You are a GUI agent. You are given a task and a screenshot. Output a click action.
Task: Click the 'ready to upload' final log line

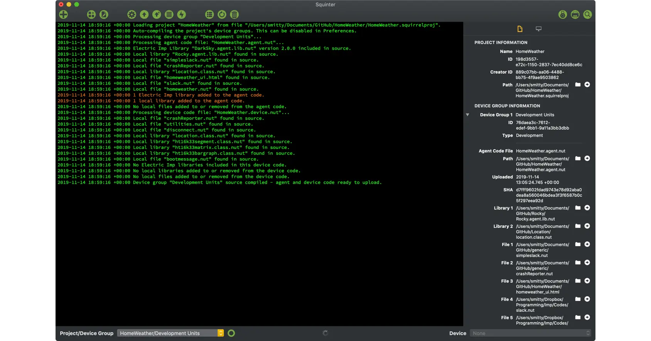[219, 182]
